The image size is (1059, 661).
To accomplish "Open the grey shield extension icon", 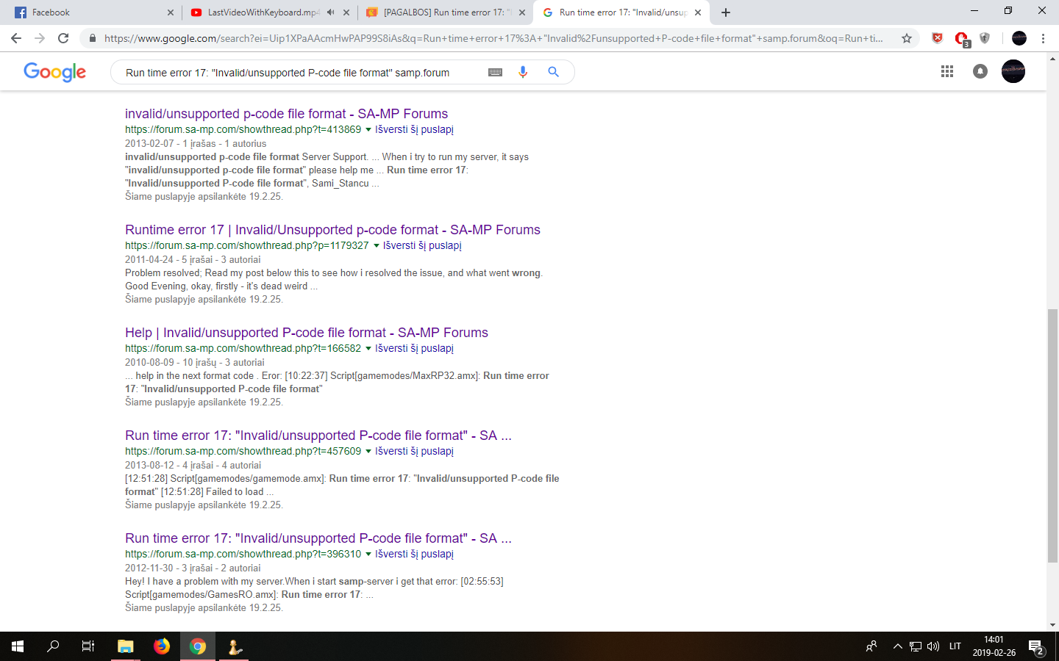I will (985, 38).
